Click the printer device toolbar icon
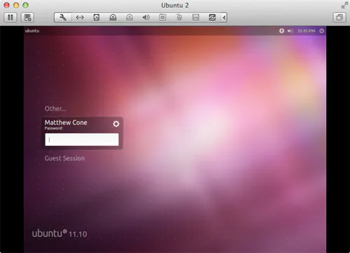The image size is (350, 253). tap(195, 18)
